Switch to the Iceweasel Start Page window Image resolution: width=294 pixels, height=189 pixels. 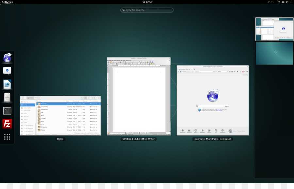(213, 100)
